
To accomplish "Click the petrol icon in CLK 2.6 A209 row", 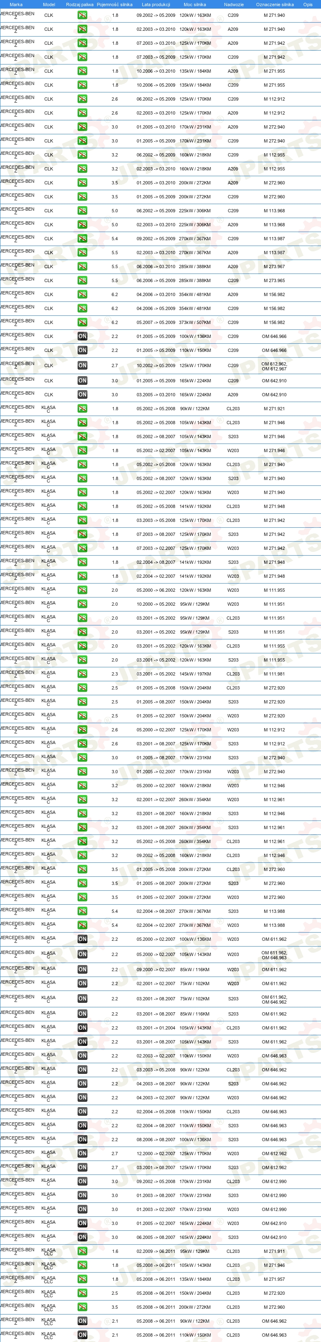I will (x=83, y=113).
